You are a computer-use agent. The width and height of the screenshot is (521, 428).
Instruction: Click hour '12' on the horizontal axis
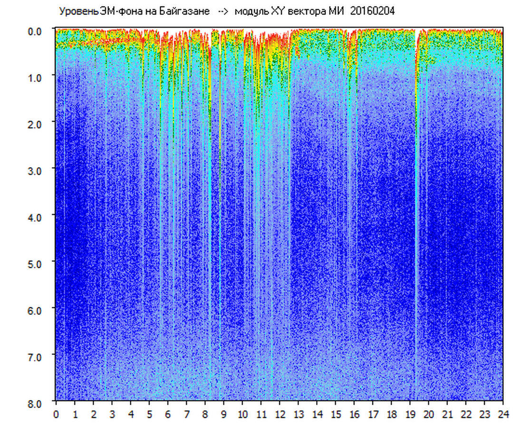coord(280,414)
